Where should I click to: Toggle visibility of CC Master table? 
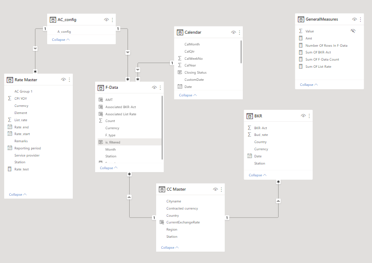click(x=215, y=189)
